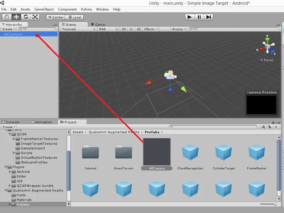284x213 pixels.
Task: Click the Z axis of scene gizmo
Action: point(272,52)
